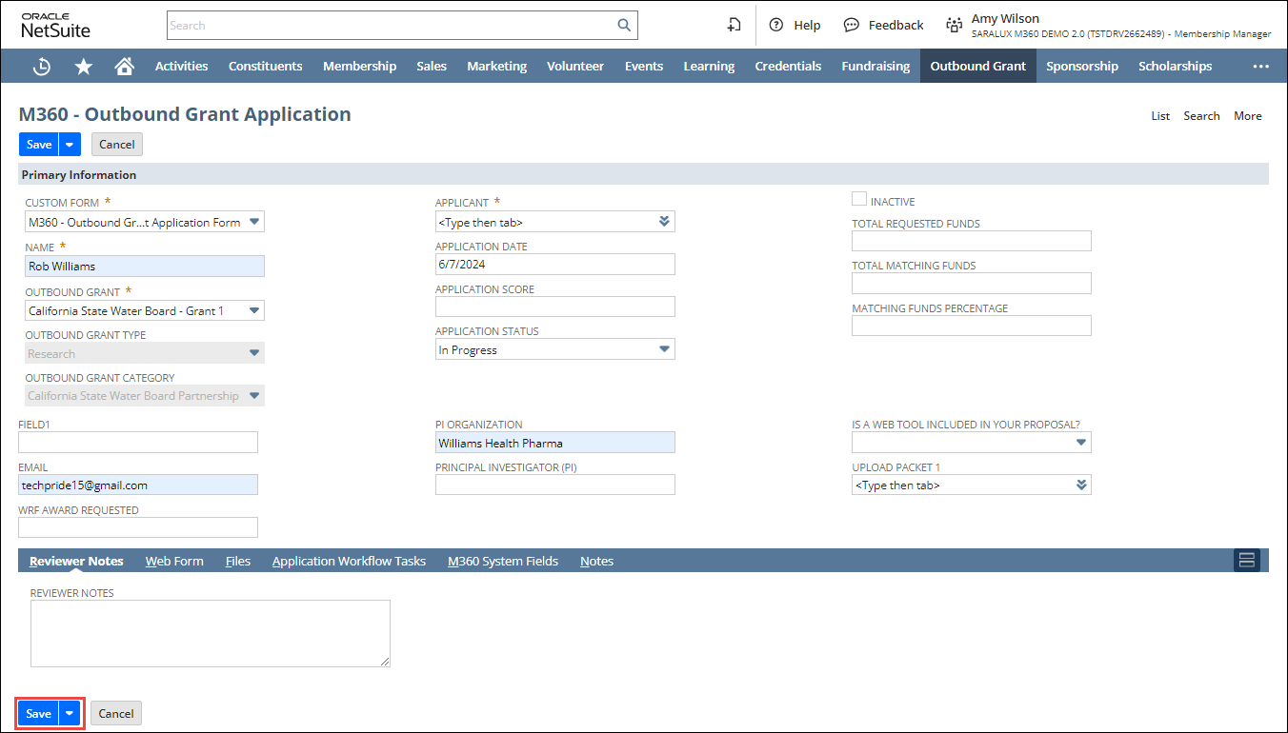Open the List link

click(1160, 116)
